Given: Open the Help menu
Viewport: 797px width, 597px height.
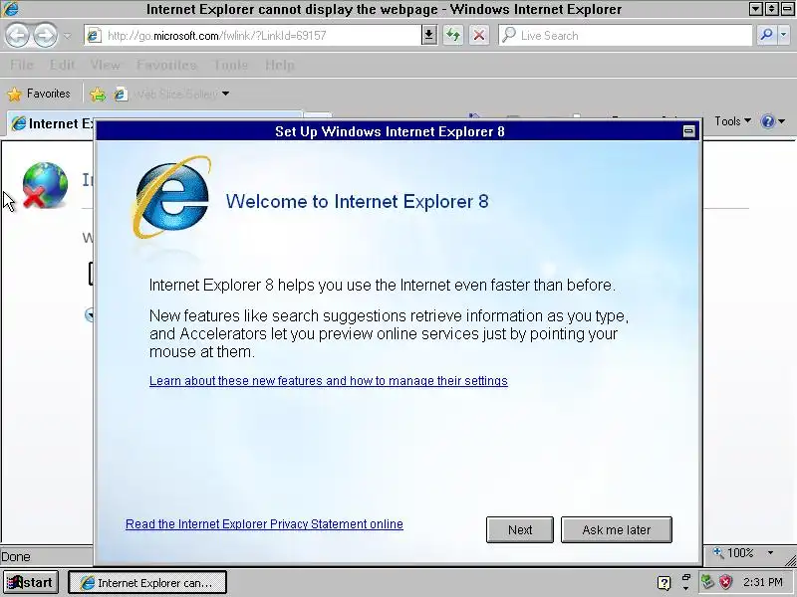Looking at the screenshot, I should click(280, 65).
